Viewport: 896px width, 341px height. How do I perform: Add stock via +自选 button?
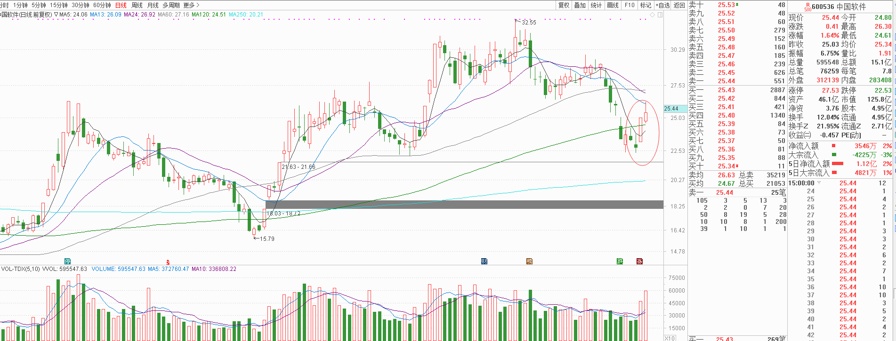662,5
